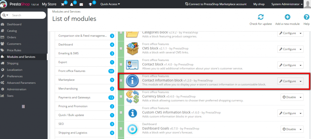Open the My shop link
The width and height of the screenshot is (311, 139).
[259, 4]
